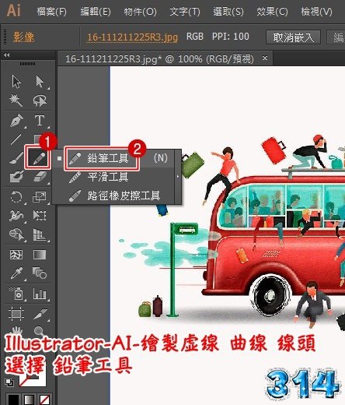Collapse the tools panel with double arrows
Screen dimensions: 345x405
pyautogui.click(x=7, y=55)
